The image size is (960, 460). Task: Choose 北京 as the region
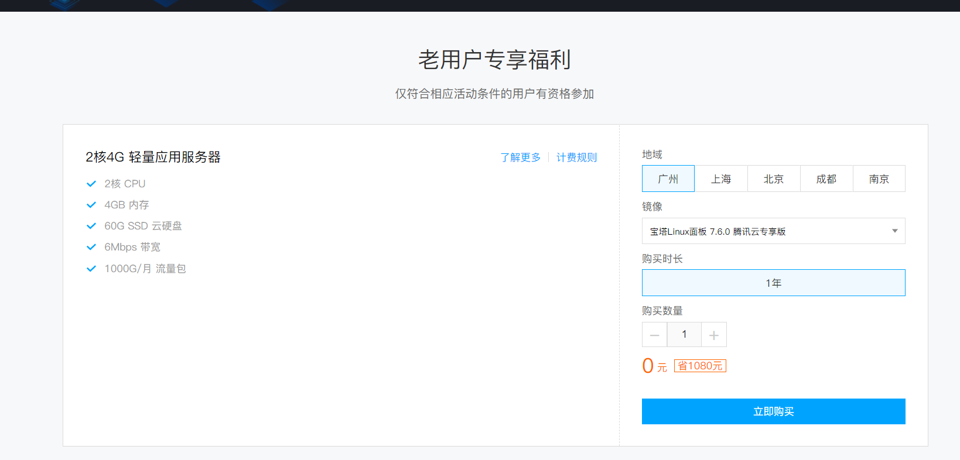pyautogui.click(x=774, y=178)
